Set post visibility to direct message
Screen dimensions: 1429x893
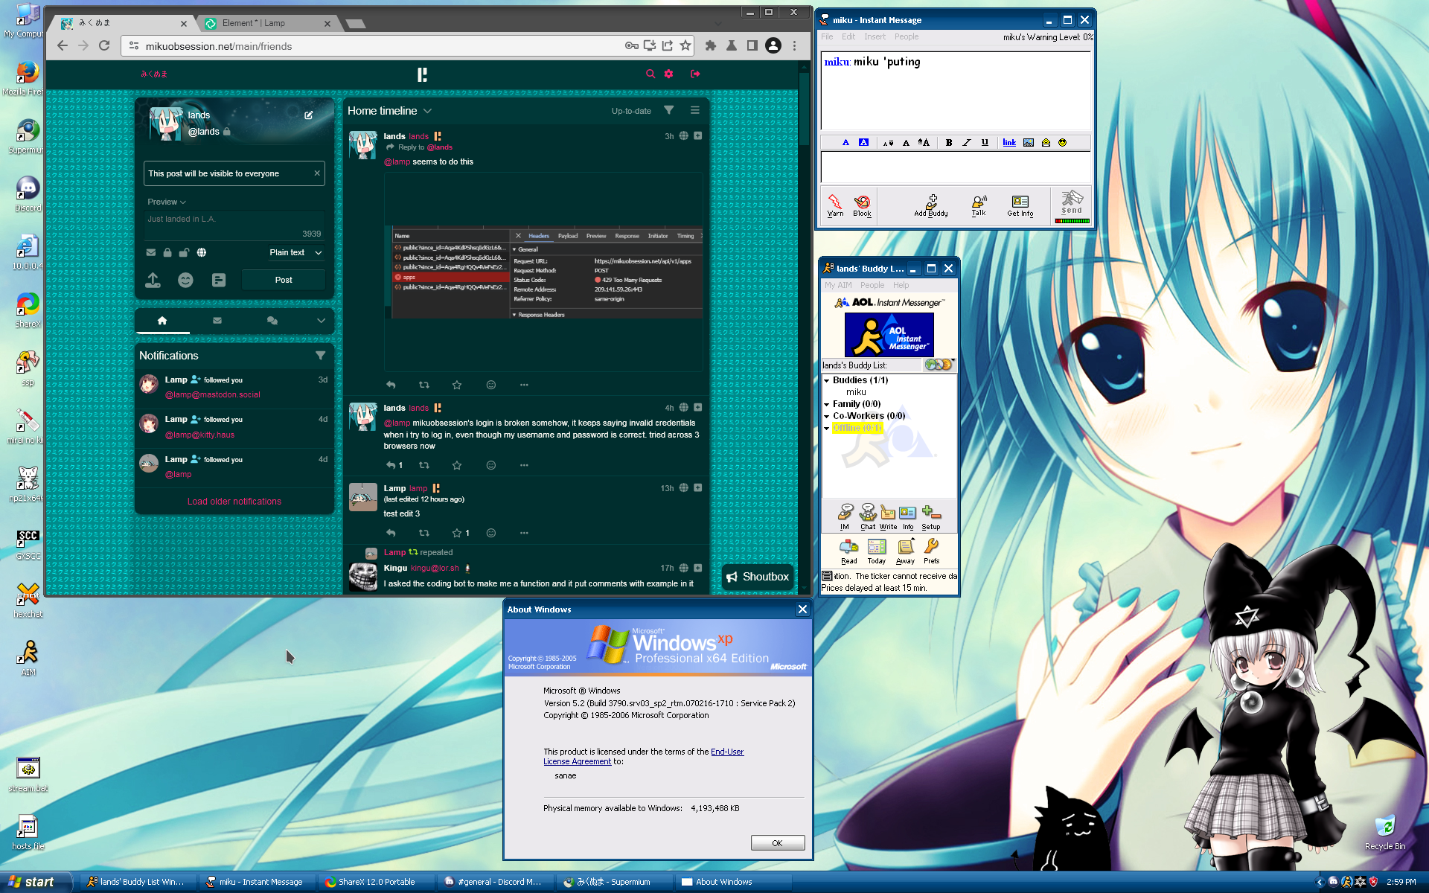click(x=151, y=252)
